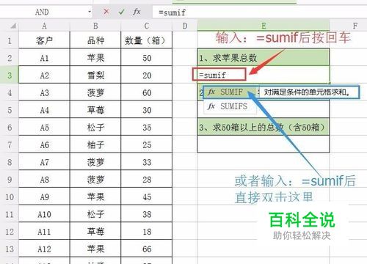Select 苹果 cell in row 10

pos(95,197)
